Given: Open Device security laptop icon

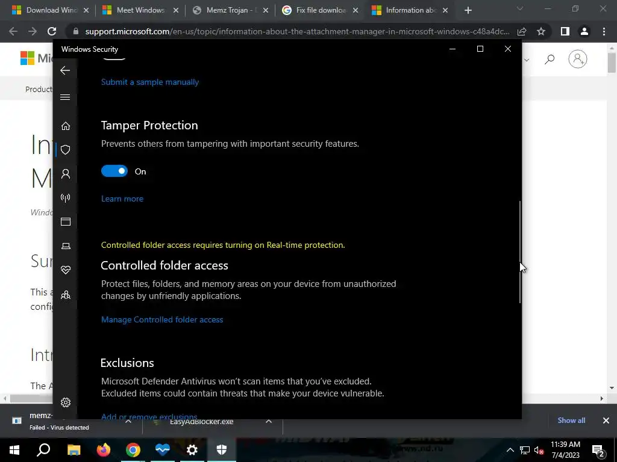Looking at the screenshot, I should [x=65, y=246].
